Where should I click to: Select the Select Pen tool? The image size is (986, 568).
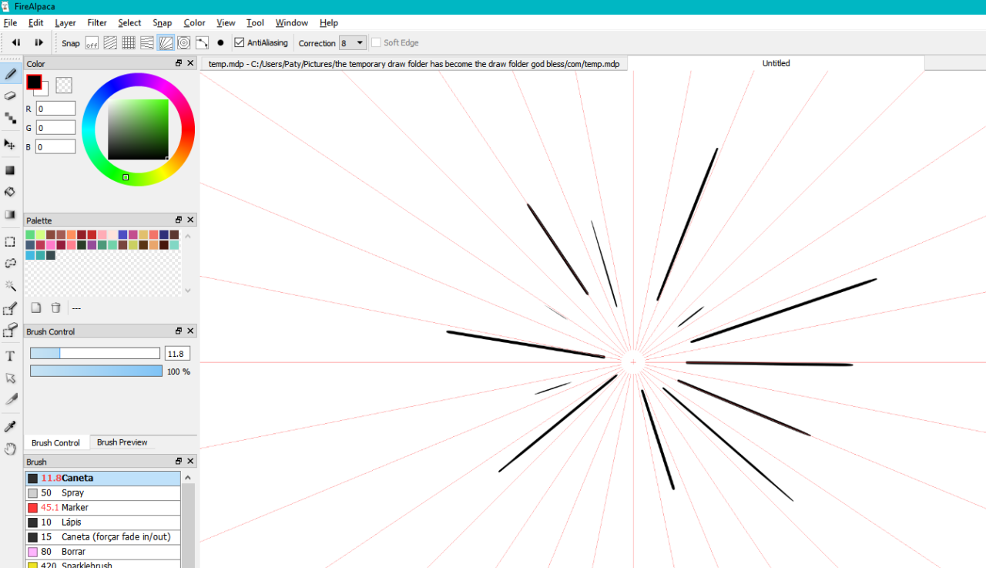point(11,309)
